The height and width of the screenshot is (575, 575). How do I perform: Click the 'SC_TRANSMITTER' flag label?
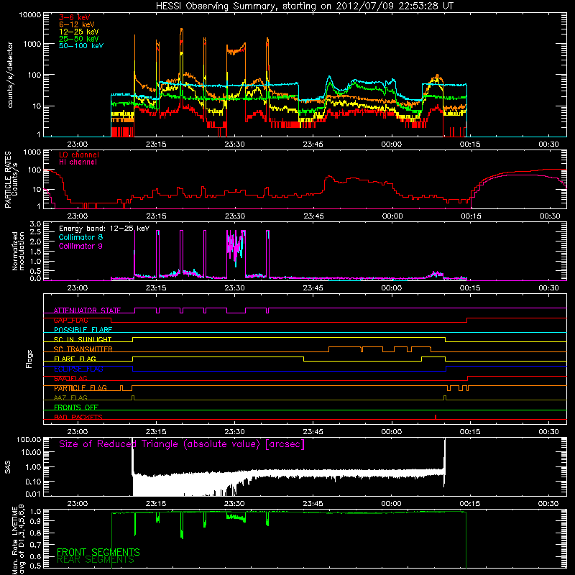coord(83,349)
